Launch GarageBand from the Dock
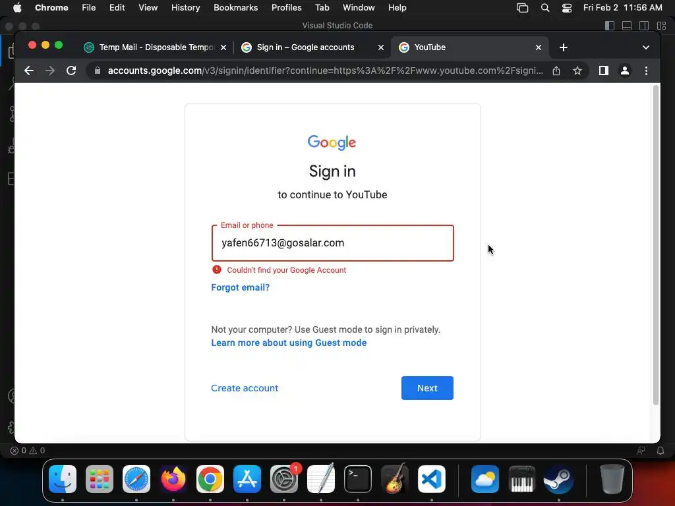 pos(395,479)
